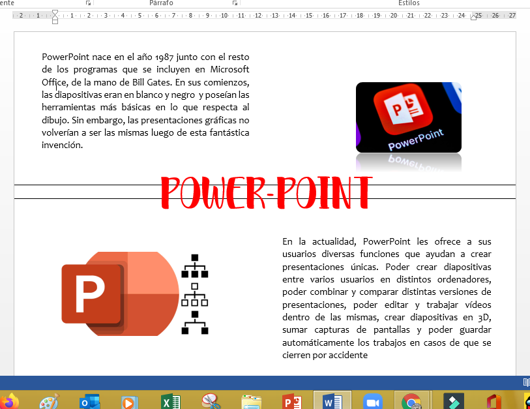Viewport: 530px width, 409px height.
Task: Open Outlook from the taskbar
Action: pos(89,402)
